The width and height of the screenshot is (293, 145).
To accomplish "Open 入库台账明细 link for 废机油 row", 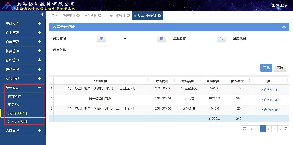I will pyautogui.click(x=270, y=100).
